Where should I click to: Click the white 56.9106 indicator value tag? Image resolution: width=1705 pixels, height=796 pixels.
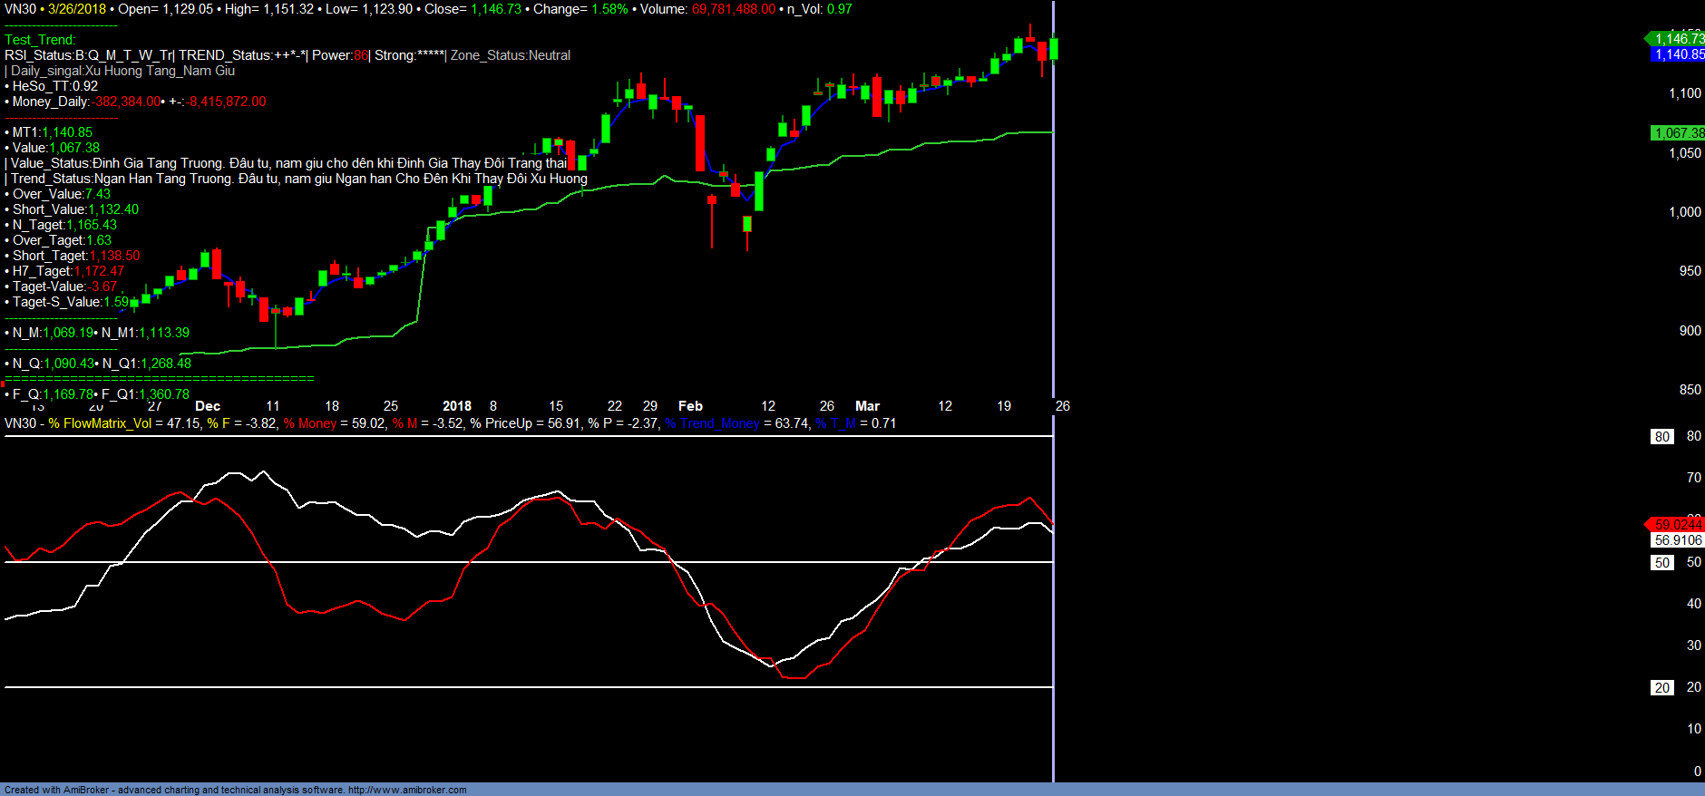(x=1678, y=540)
